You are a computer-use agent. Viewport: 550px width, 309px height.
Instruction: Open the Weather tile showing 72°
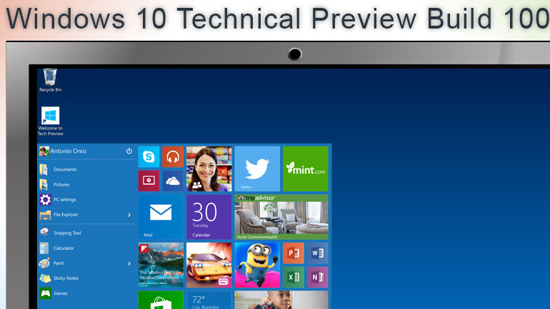[209, 300]
